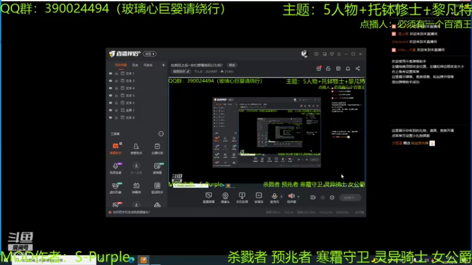
Task: Open the message icon in title bar
Action: coord(316,54)
